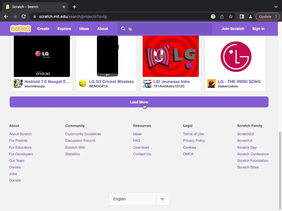Image resolution: width=282 pixels, height=211 pixels.
Task: Click the share page icon
Action: (222, 16)
